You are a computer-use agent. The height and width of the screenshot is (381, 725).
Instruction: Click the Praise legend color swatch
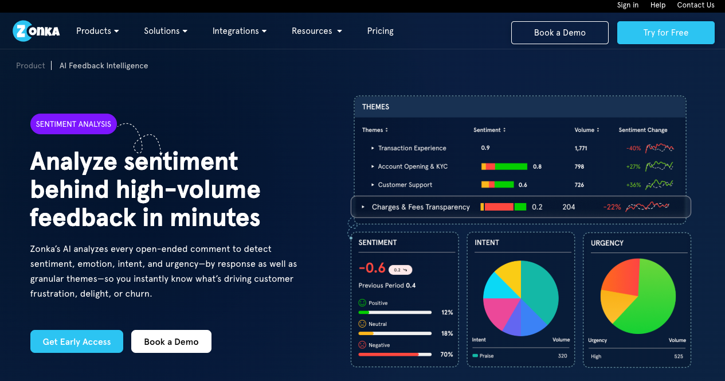[x=475, y=356]
